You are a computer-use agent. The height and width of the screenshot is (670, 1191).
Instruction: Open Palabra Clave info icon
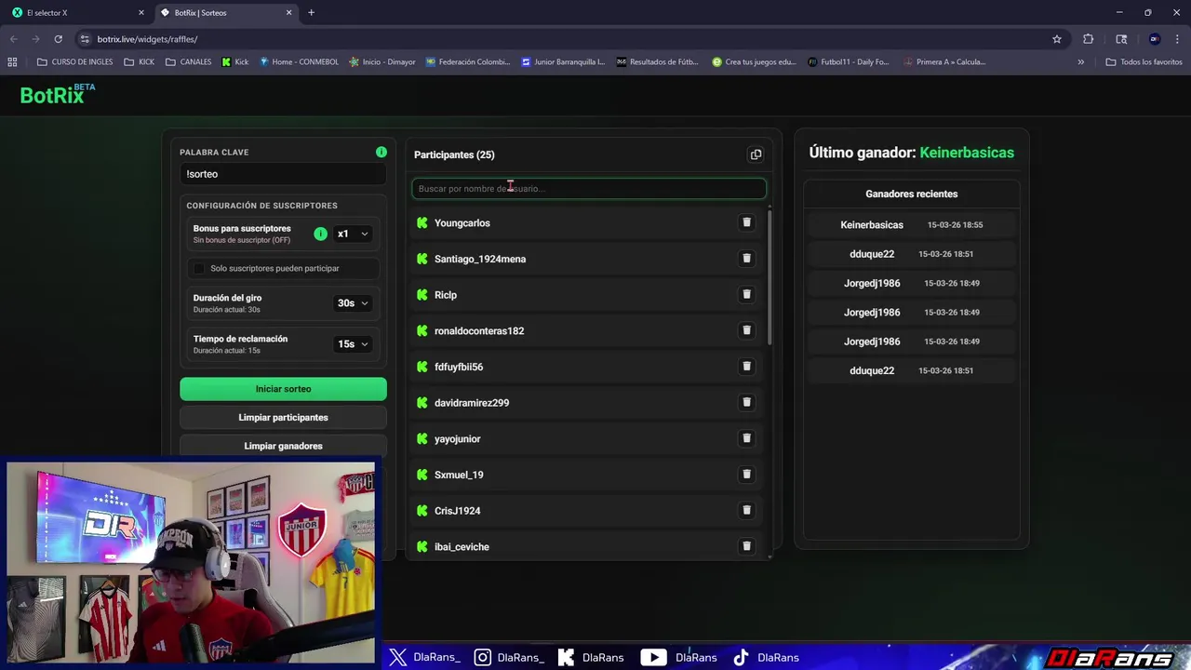(x=381, y=152)
